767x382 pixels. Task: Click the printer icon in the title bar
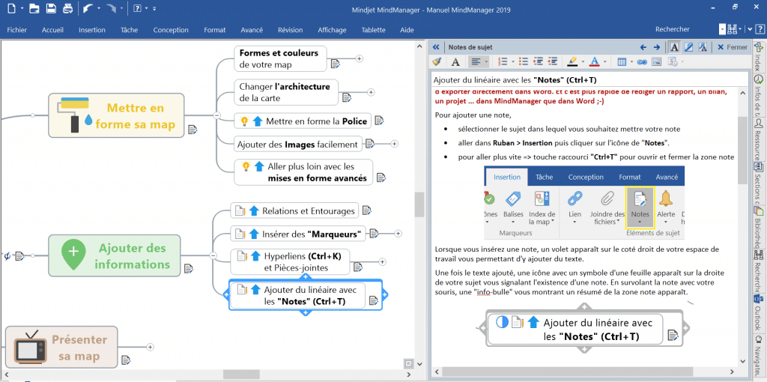pos(68,7)
